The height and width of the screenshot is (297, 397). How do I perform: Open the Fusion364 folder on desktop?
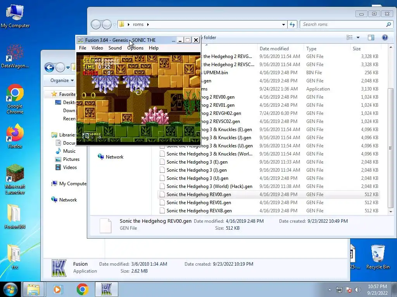click(x=15, y=216)
